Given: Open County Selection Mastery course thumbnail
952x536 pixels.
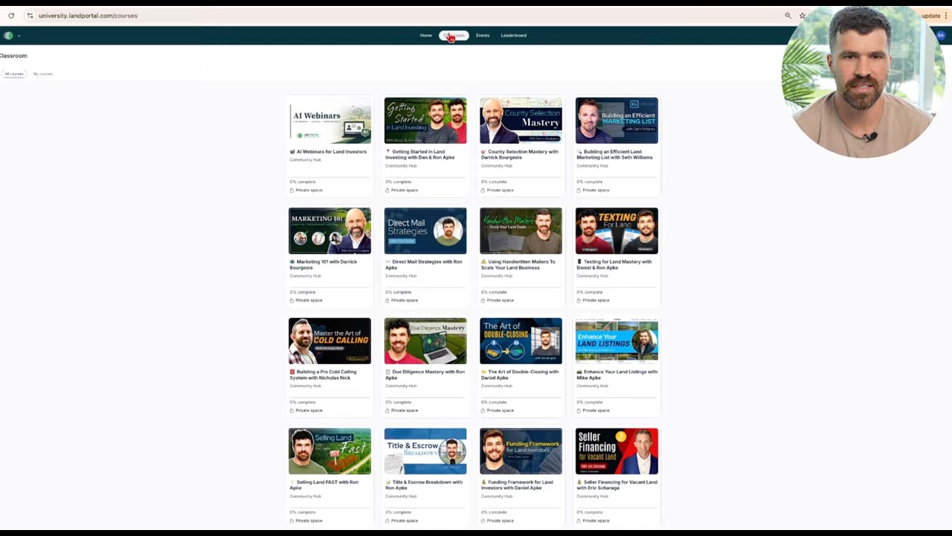Looking at the screenshot, I should point(521,121).
